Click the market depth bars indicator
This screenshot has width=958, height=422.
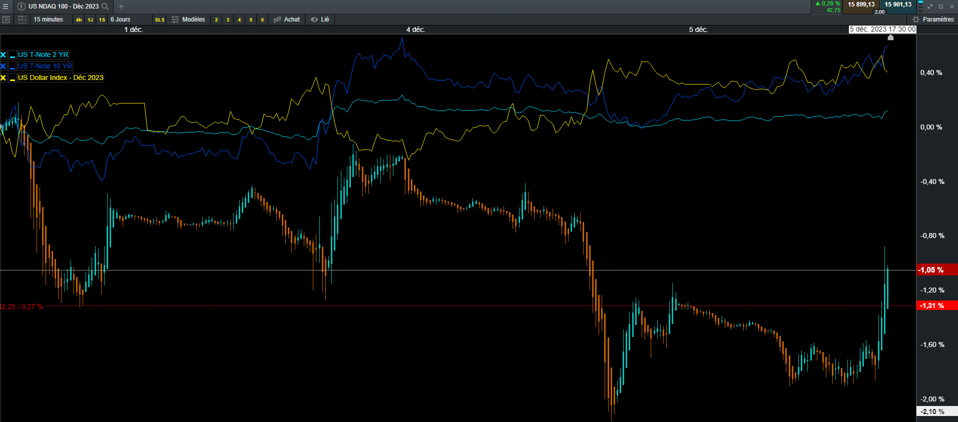[x=920, y=6]
